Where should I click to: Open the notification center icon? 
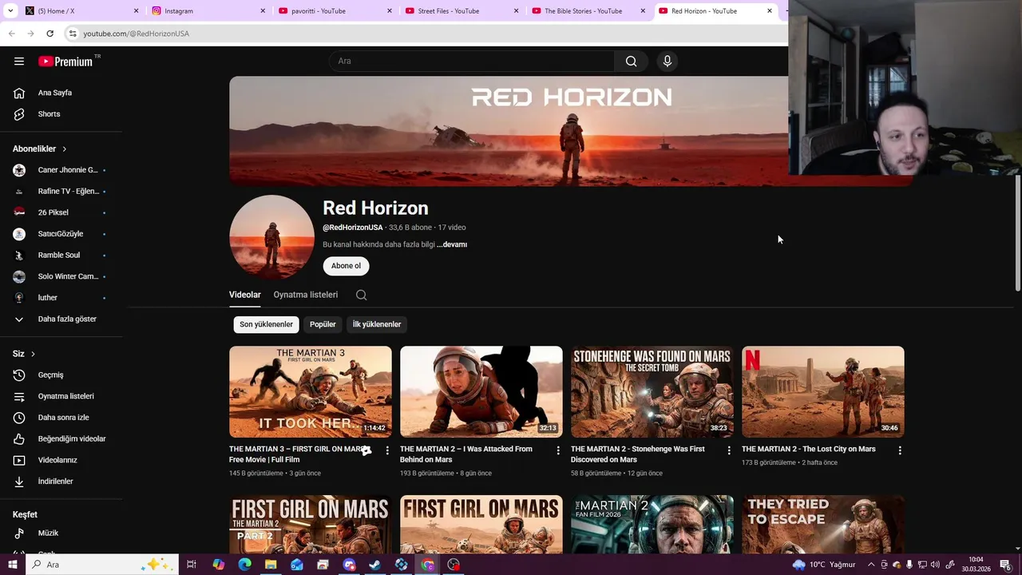(1006, 565)
